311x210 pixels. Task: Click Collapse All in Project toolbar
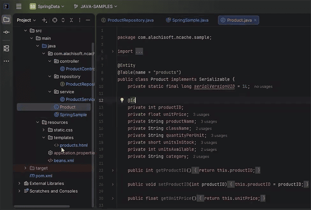72,20
